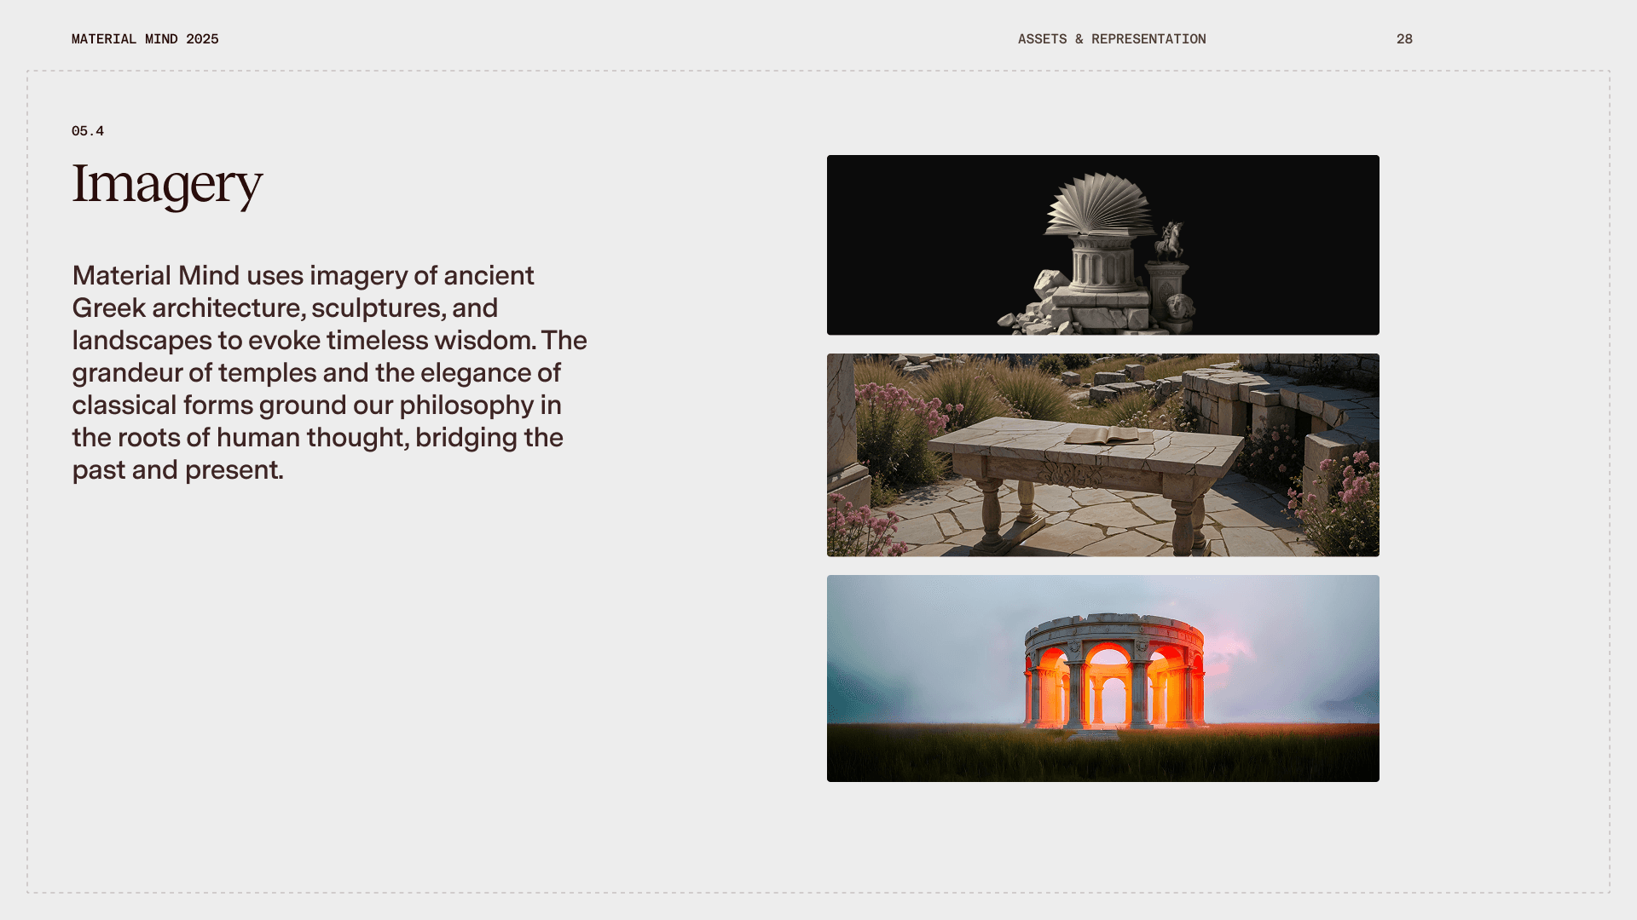The height and width of the screenshot is (920, 1637).
Task: Click the fanned open book sculpture
Action: pyautogui.click(x=1100, y=206)
